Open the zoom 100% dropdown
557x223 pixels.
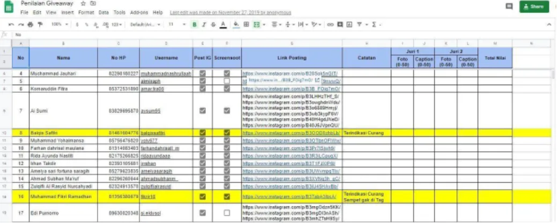[x=60, y=25]
